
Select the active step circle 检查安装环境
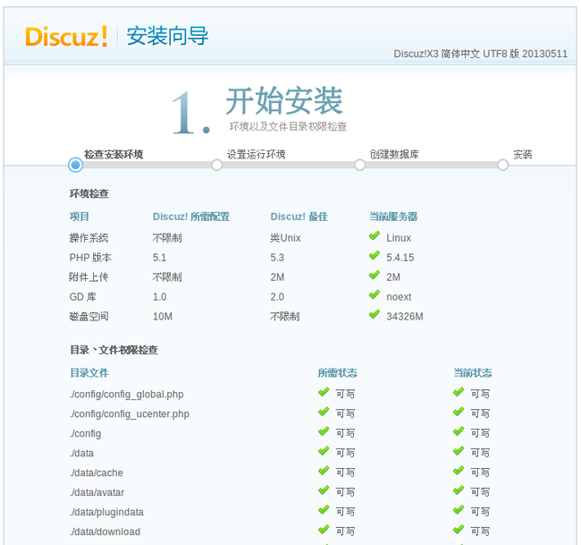(x=76, y=165)
